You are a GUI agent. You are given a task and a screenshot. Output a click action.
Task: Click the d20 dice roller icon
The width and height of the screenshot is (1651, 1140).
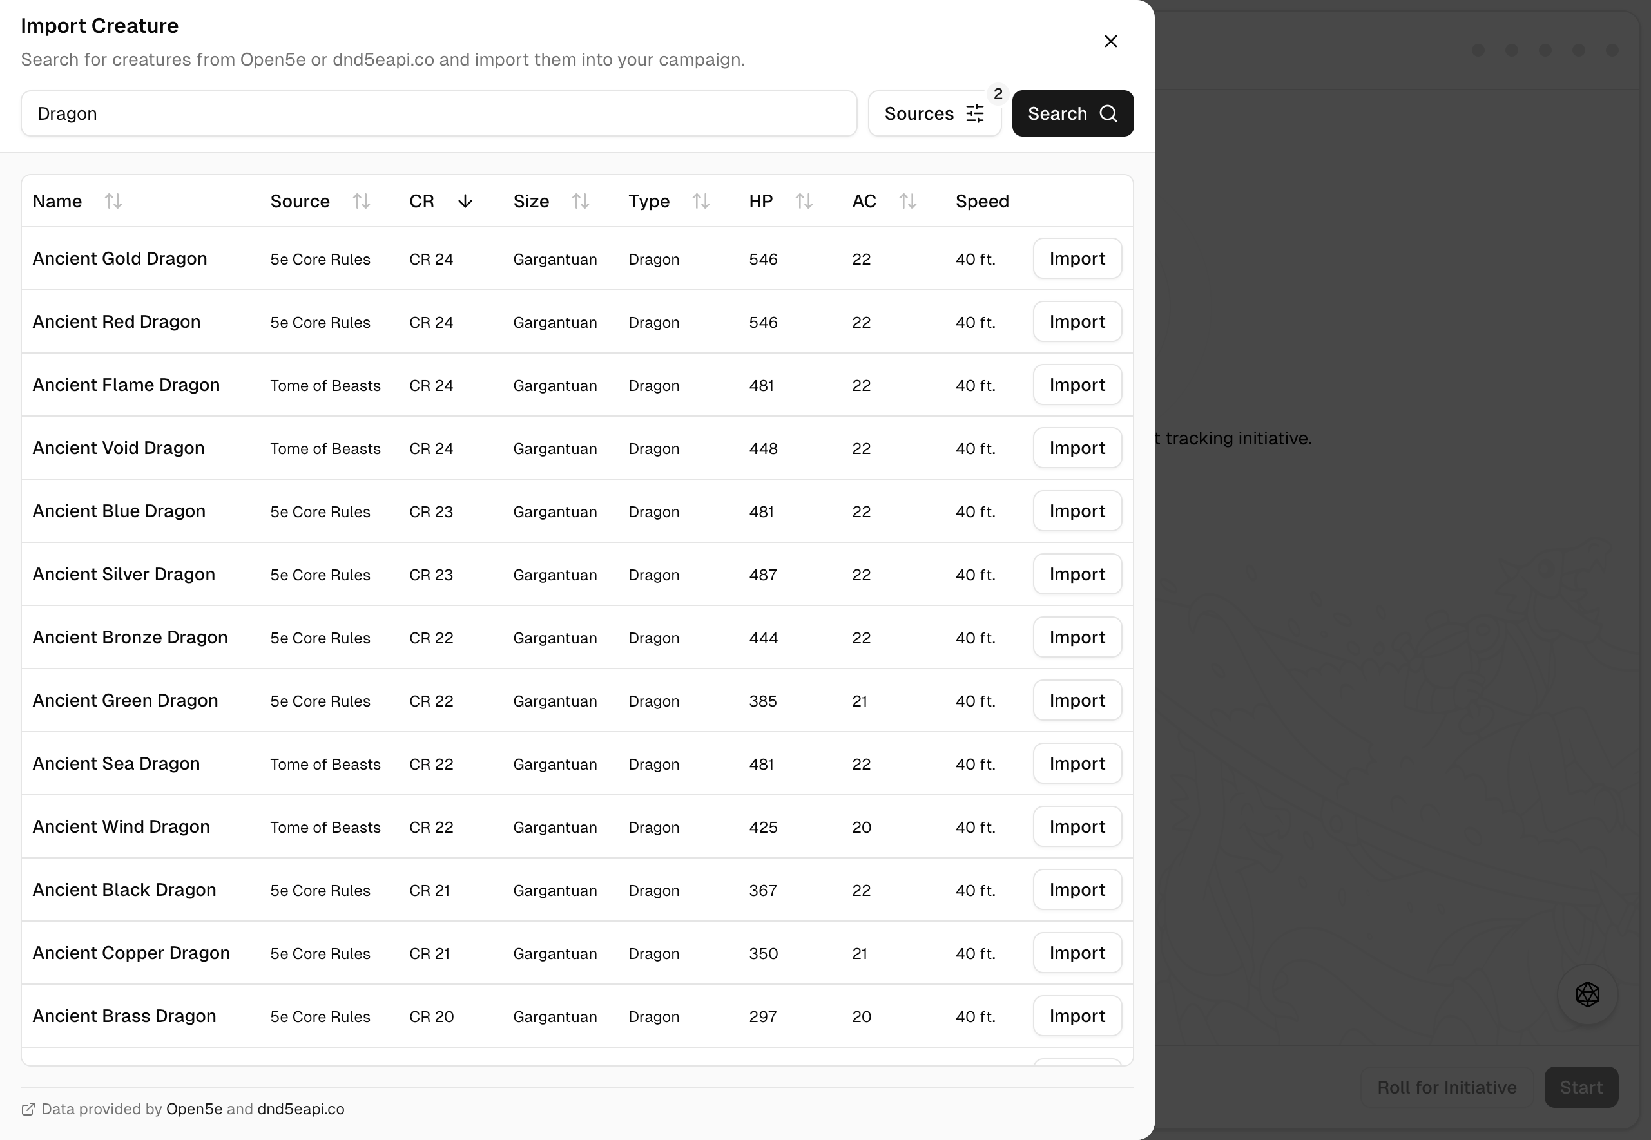[1587, 994]
